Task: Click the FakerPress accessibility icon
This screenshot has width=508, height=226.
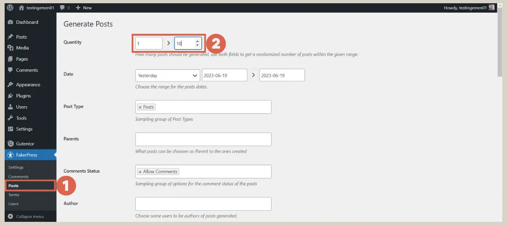Action: point(10,155)
